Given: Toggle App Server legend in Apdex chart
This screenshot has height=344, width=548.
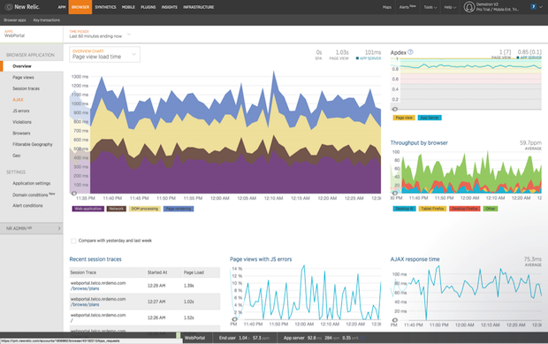Looking at the screenshot, I should [x=430, y=118].
